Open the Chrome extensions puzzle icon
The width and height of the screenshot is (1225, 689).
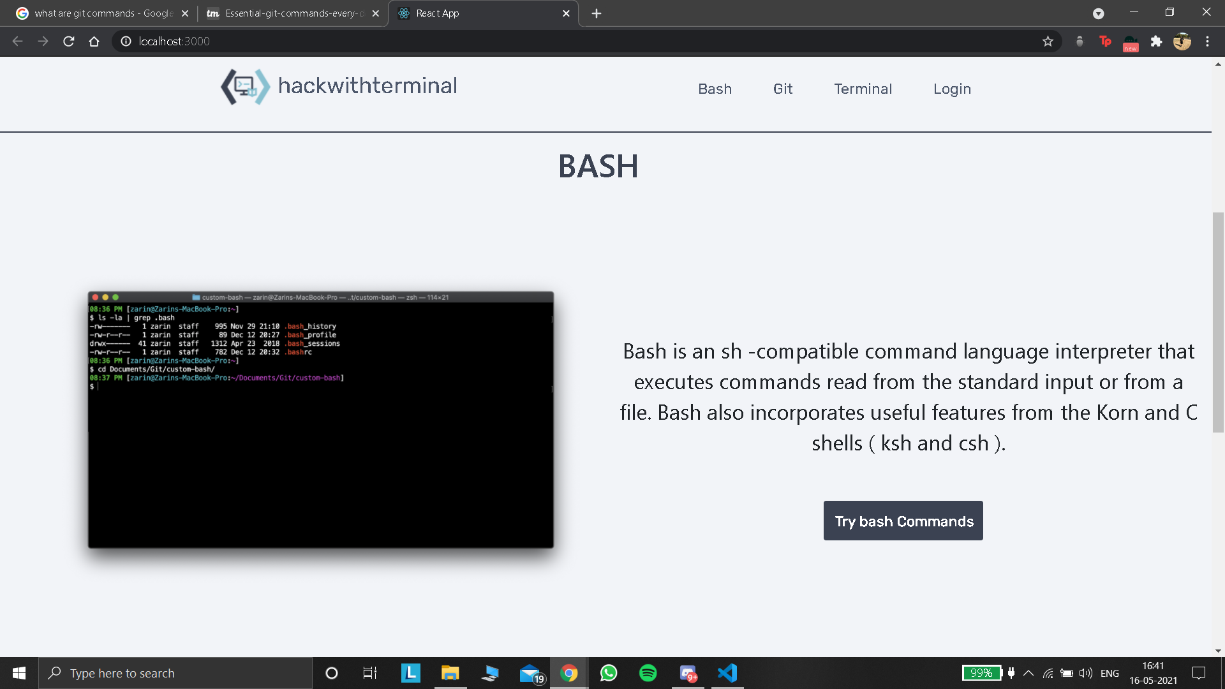click(1156, 41)
